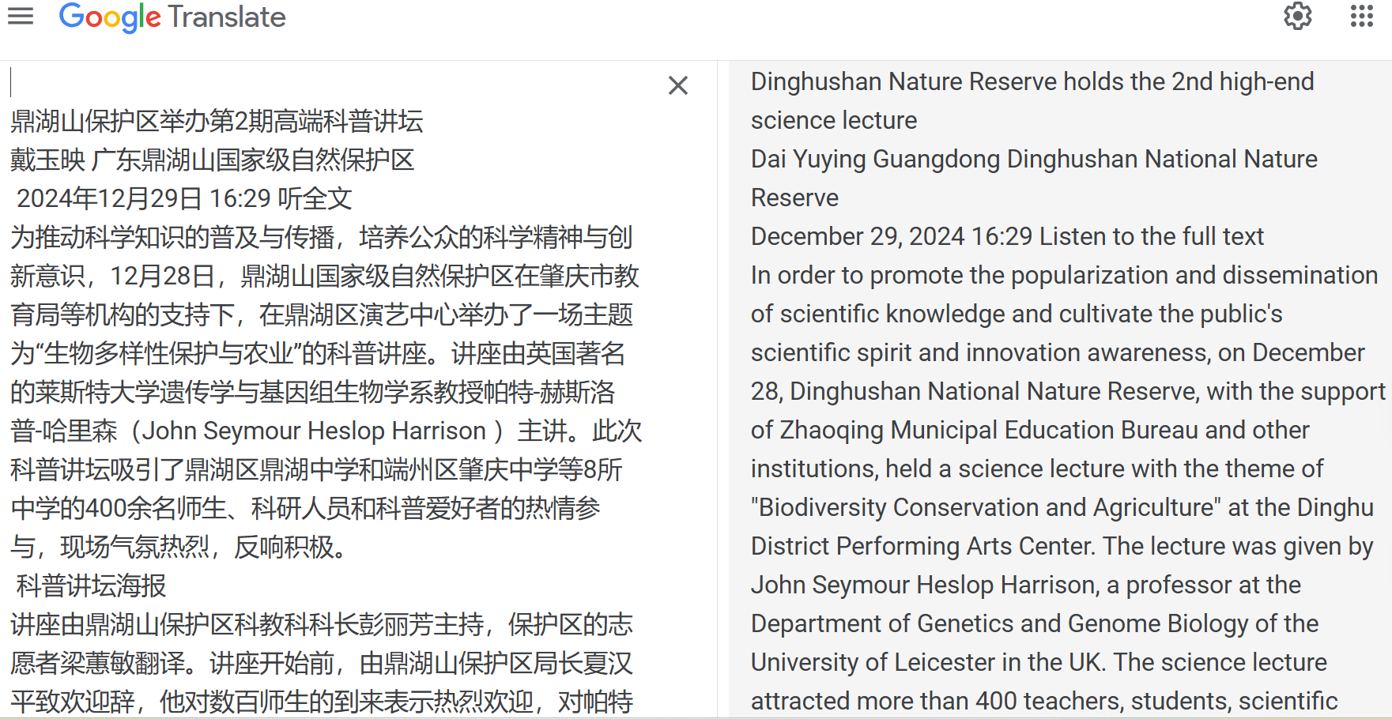The width and height of the screenshot is (1392, 719).
Task: Click source line "戴玉映 广东鼎湖山国家级自然保护区"
Action: [x=212, y=160]
